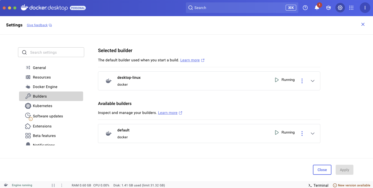Click the settings gear icon

pos(340,8)
